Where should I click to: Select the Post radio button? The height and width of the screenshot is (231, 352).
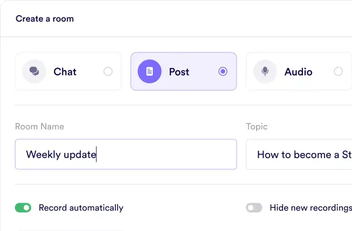click(x=223, y=72)
